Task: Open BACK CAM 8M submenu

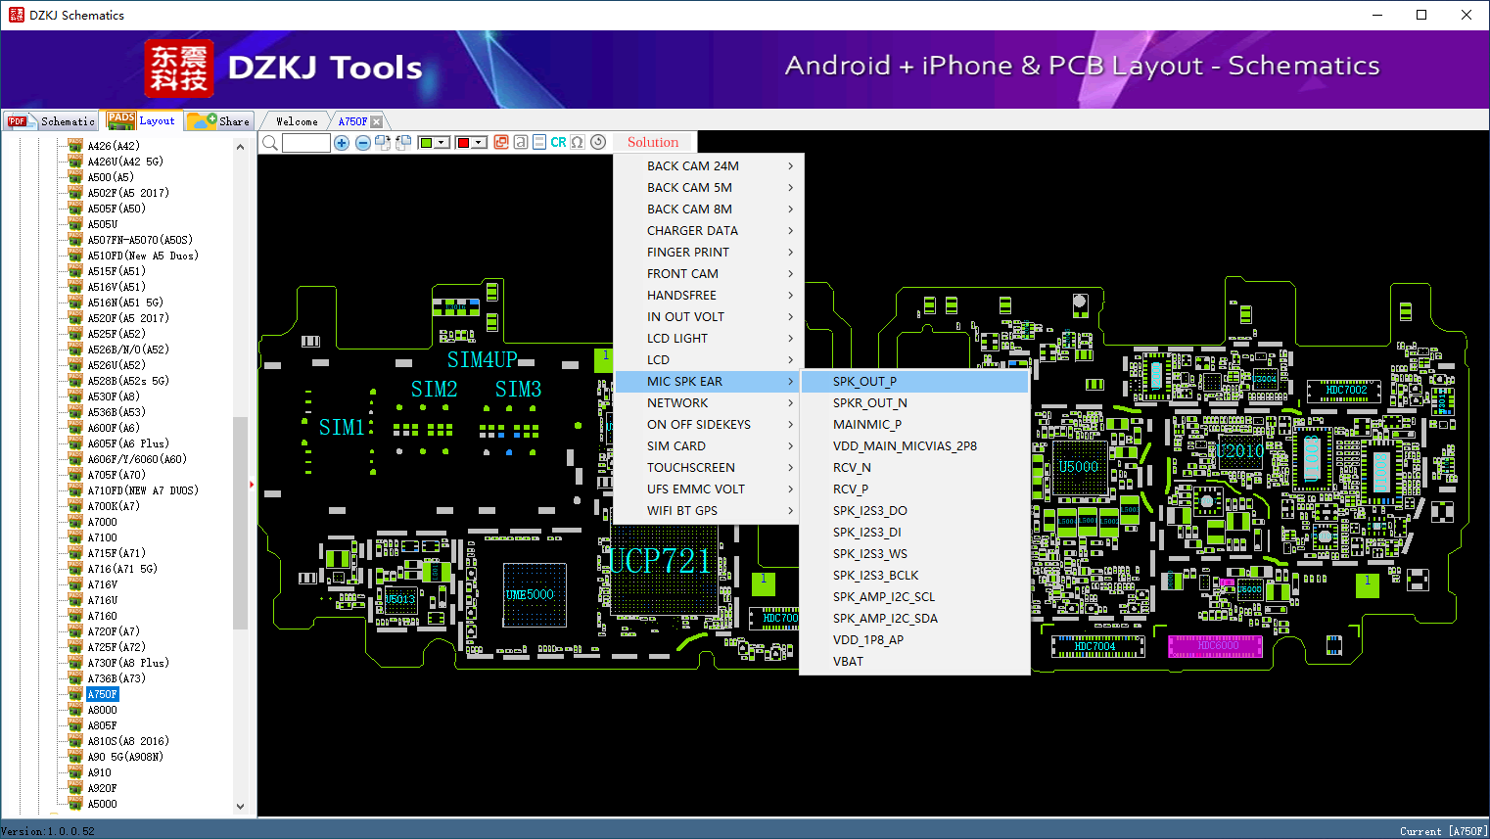Action: pyautogui.click(x=710, y=210)
